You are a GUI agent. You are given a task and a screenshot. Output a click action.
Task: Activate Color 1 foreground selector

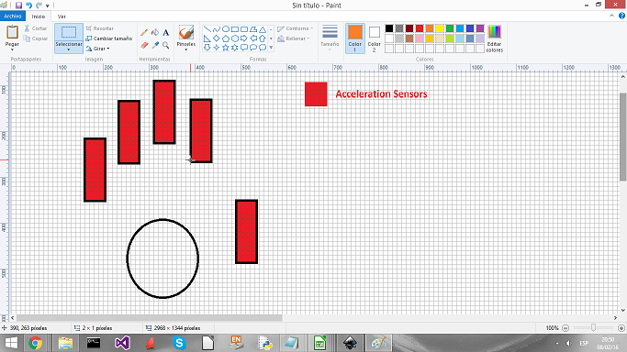(x=355, y=38)
